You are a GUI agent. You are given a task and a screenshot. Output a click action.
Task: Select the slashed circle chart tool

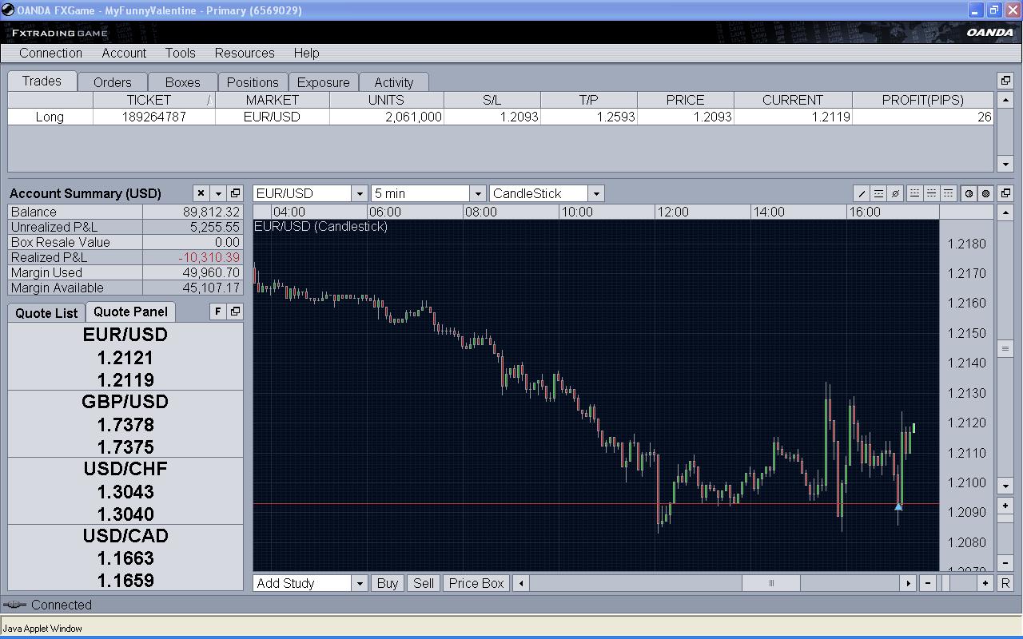click(x=896, y=193)
